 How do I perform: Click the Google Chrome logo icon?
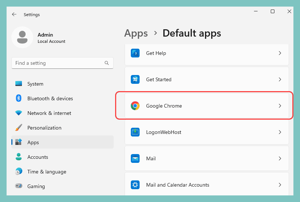[135, 106]
